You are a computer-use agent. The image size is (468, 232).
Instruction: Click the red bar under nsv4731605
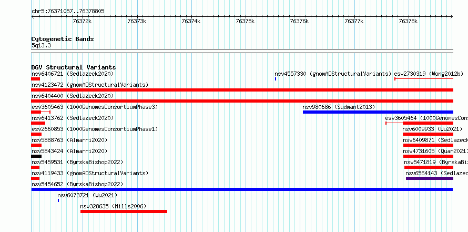coord(429,156)
